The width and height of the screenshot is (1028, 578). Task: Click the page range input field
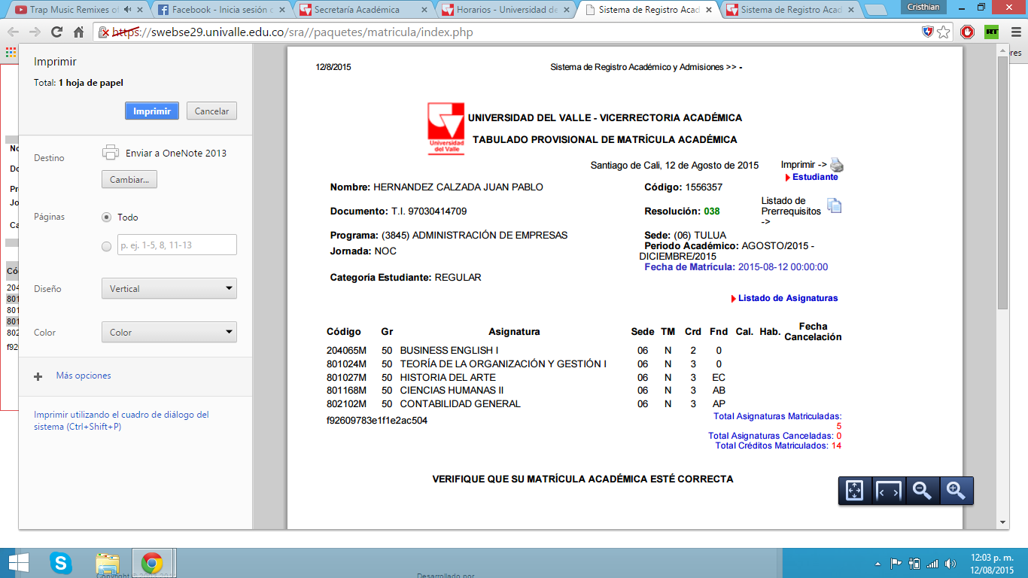pyautogui.click(x=177, y=245)
